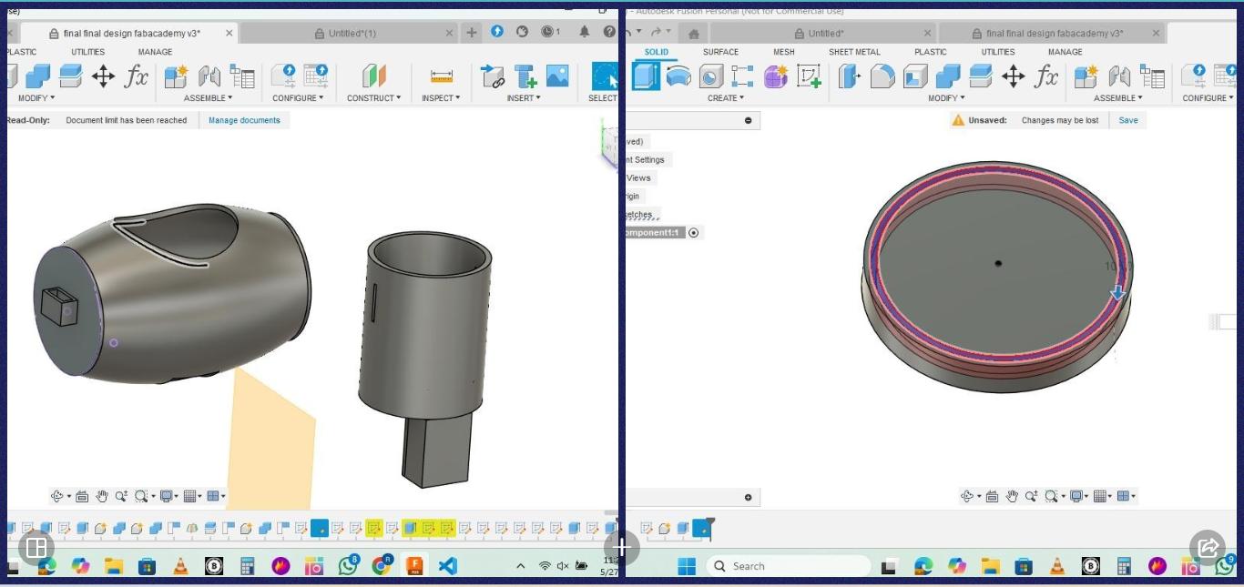
Task: Click Insert Derive icon in left window
Action: (x=493, y=76)
